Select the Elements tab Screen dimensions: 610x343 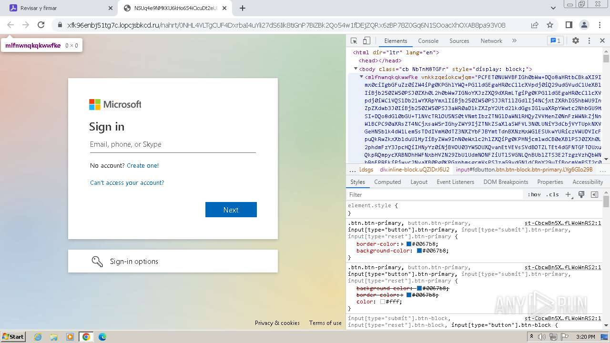[396, 41]
